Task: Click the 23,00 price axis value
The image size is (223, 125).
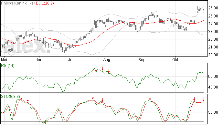Action: tap(213, 32)
